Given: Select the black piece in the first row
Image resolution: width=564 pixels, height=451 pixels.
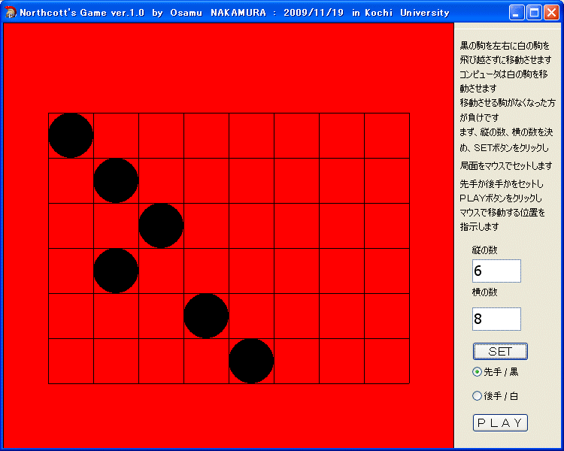Looking at the screenshot, I should click(71, 135).
